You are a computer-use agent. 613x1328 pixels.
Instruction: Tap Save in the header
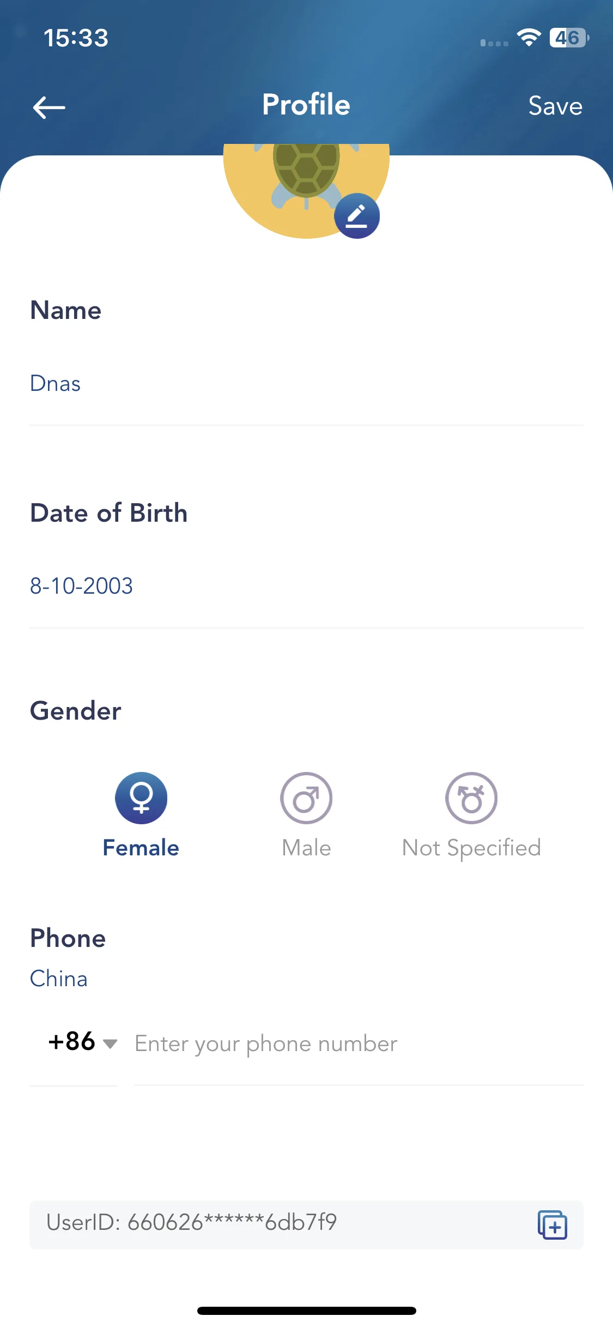pos(555,106)
